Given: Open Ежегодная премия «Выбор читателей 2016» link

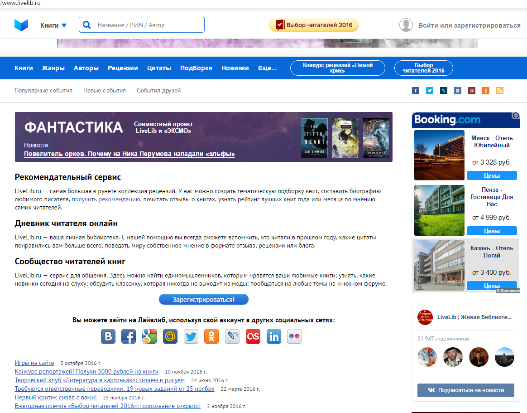Looking at the screenshot, I should [x=108, y=406].
